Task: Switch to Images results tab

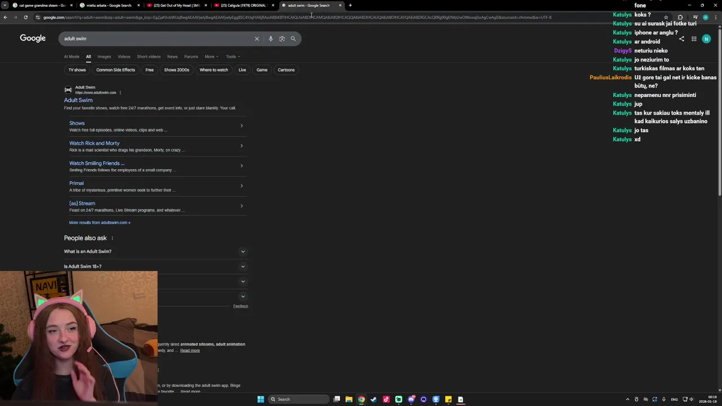Action: (x=104, y=56)
